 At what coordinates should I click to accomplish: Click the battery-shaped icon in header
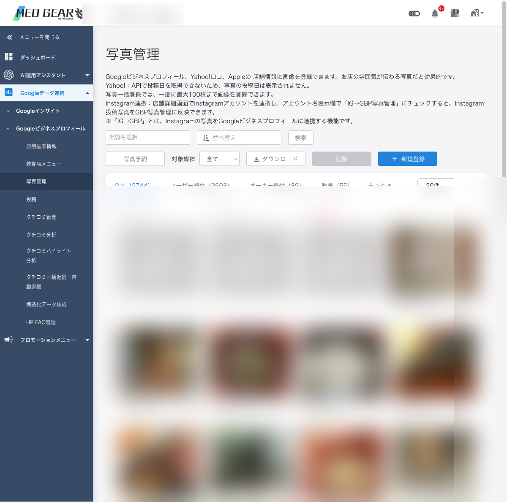coord(414,14)
